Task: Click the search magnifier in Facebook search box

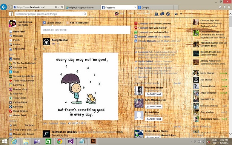Action: (85, 14)
